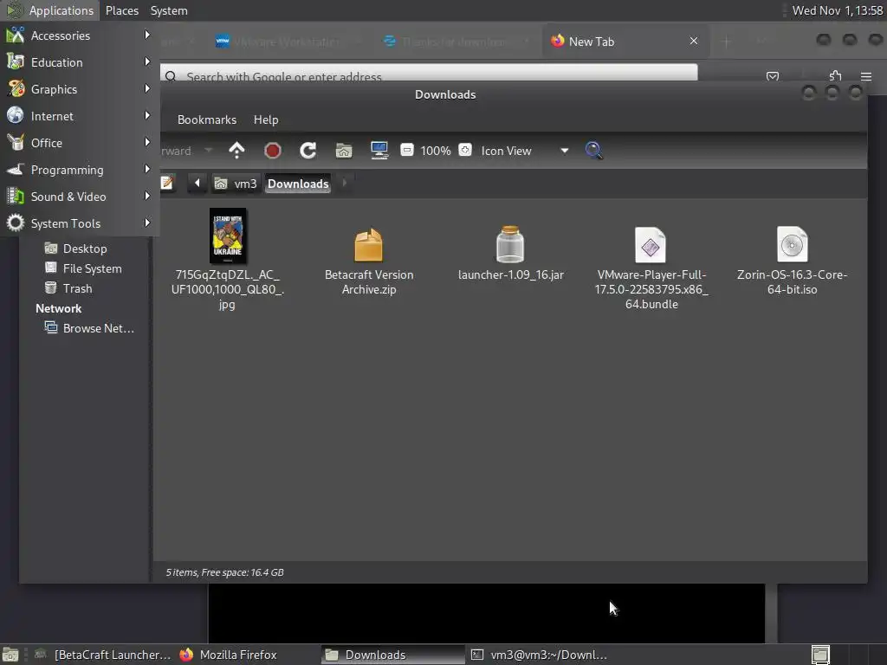This screenshot has height=665, width=887.
Task: Switch to VMware Workstation Firefox tab
Action: coord(288,42)
